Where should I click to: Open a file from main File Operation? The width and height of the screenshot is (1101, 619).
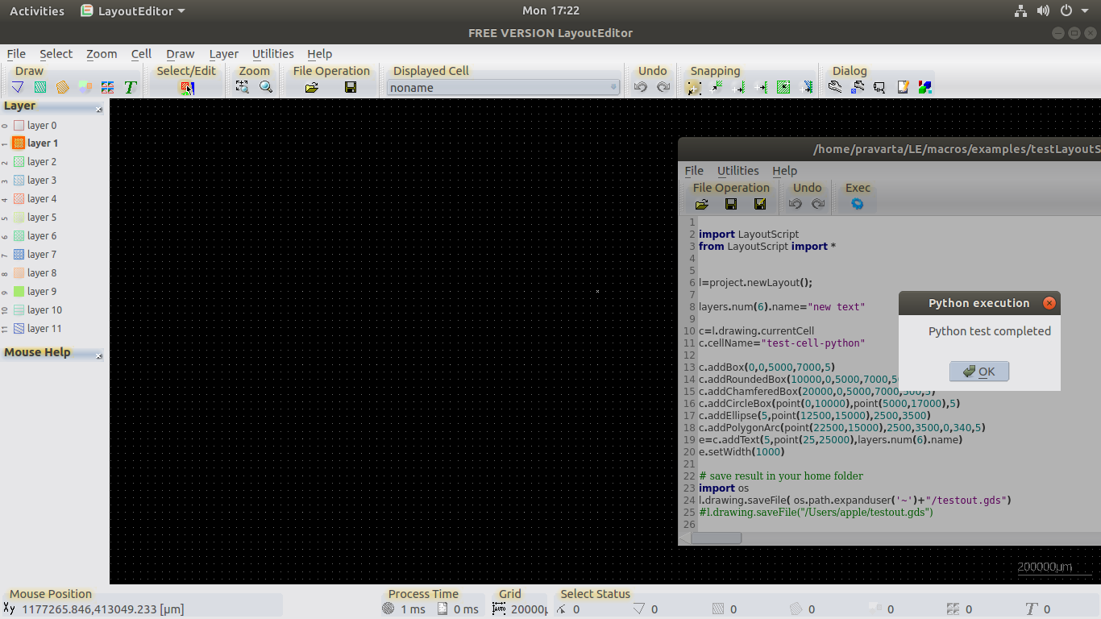pyautogui.click(x=312, y=87)
